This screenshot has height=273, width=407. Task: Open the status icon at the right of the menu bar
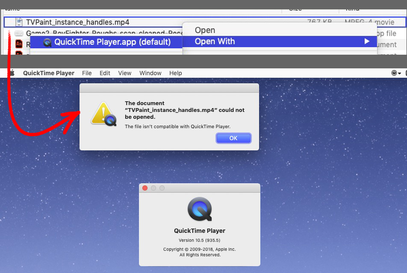[x=396, y=73]
